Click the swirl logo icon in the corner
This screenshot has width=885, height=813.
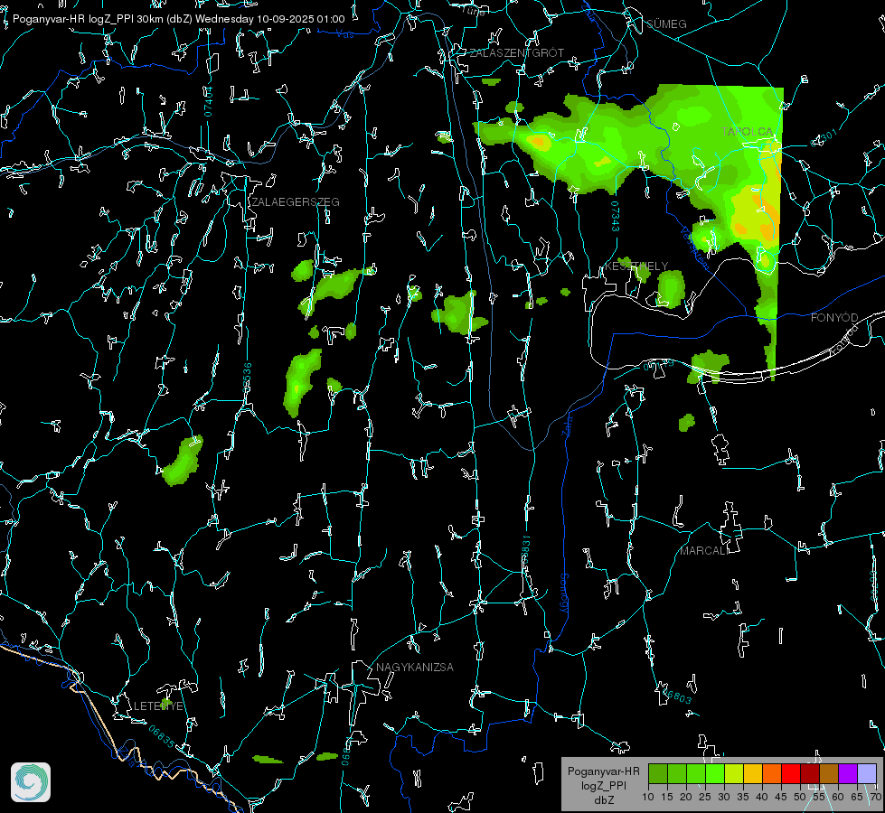31,782
